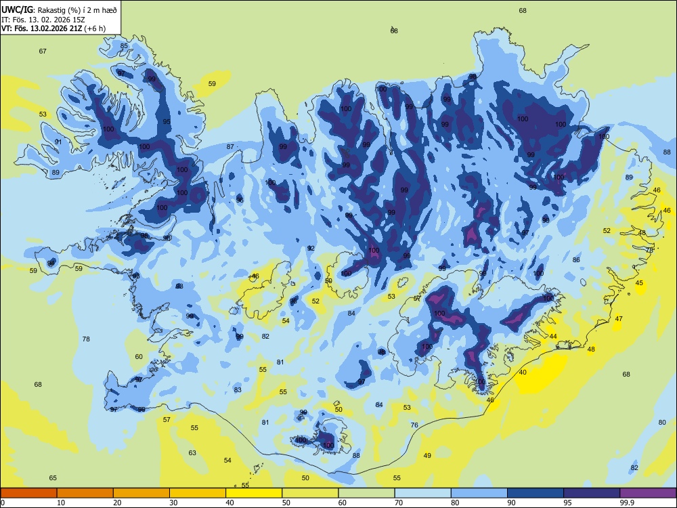The width and height of the screenshot is (677, 508).
Task: Click the '85' humidity value on the map
Action: coord(124,46)
